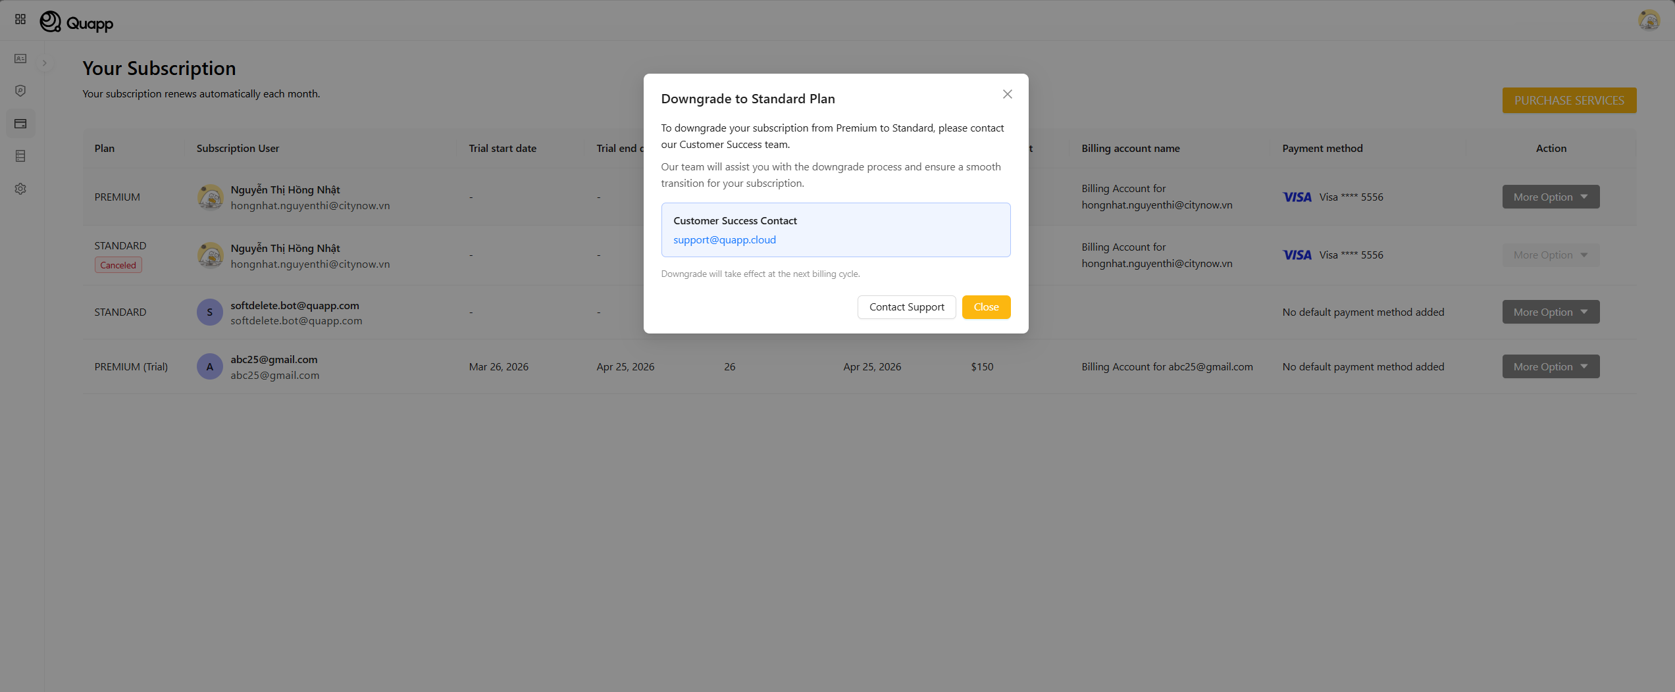
Task: Close the downgrade dialog with X icon
Action: tap(1007, 94)
